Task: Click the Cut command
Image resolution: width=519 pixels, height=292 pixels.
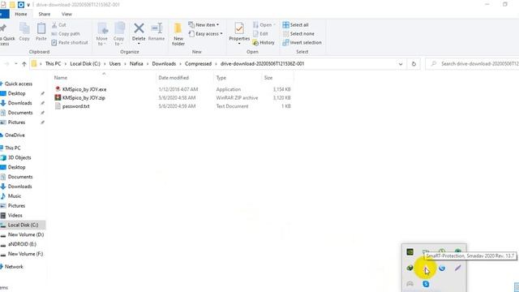Action: pyautogui.click(x=59, y=25)
